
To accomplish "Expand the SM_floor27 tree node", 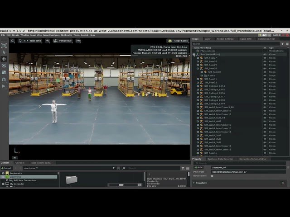I will (x=198, y=58).
